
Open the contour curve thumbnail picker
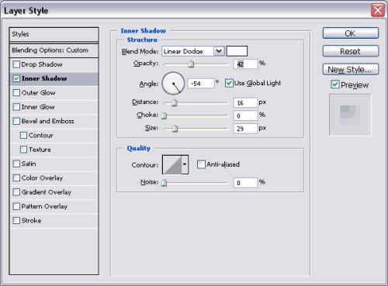coord(171,164)
